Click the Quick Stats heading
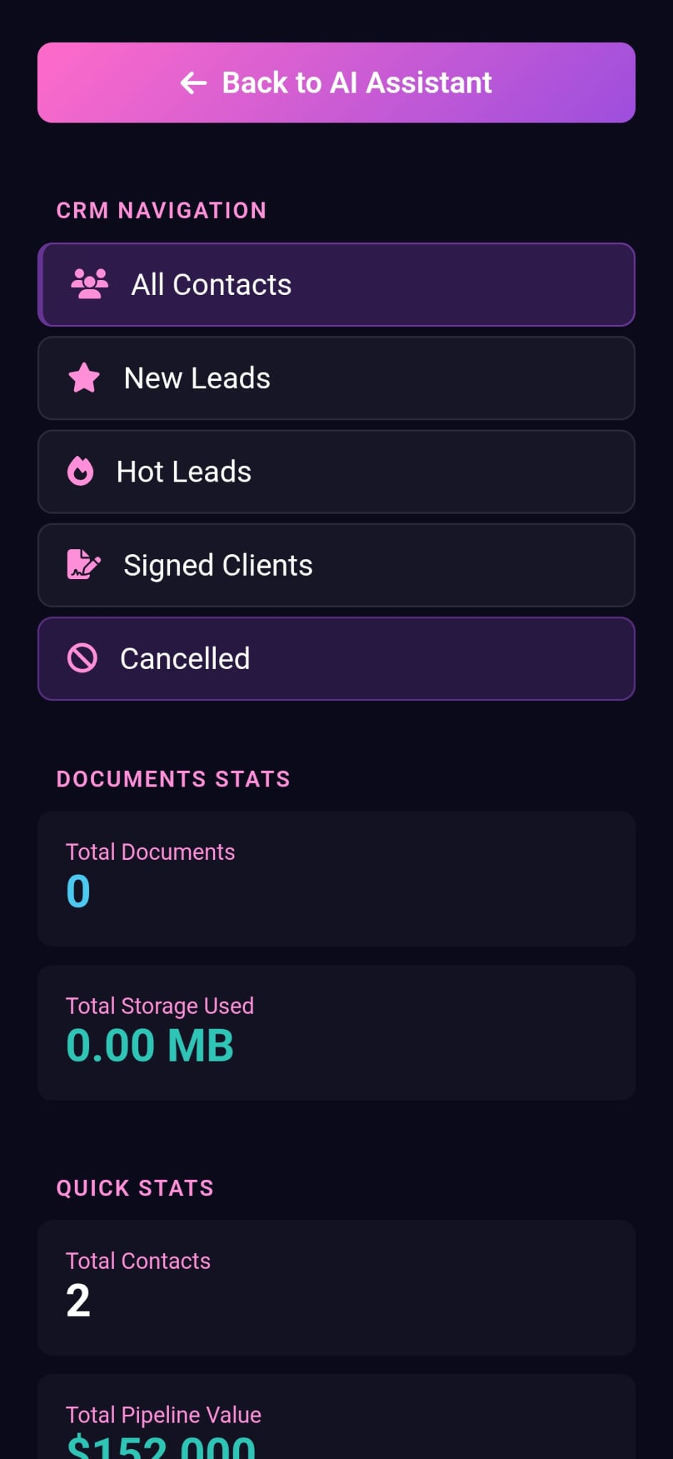The height and width of the screenshot is (1459, 673). tap(135, 1188)
